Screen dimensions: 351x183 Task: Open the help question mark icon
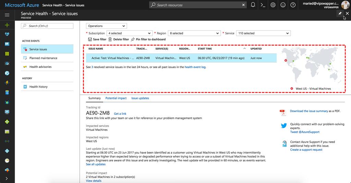293,5
